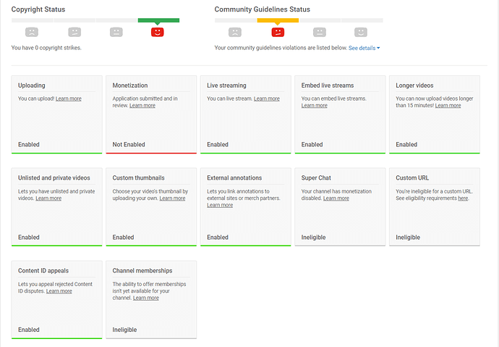Open Custom URL eligibility requirements here link
499x347 pixels.
463,198
